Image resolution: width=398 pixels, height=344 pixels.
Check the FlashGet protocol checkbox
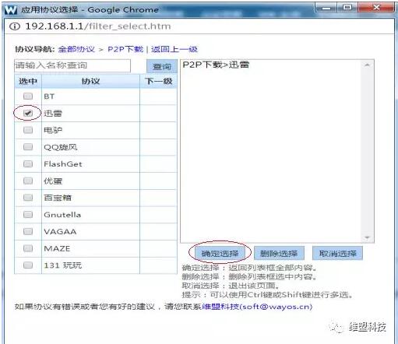(x=28, y=163)
